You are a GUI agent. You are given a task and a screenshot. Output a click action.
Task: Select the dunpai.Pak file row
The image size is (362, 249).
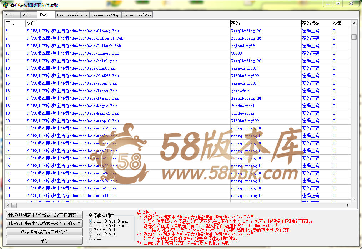[x=178, y=53]
